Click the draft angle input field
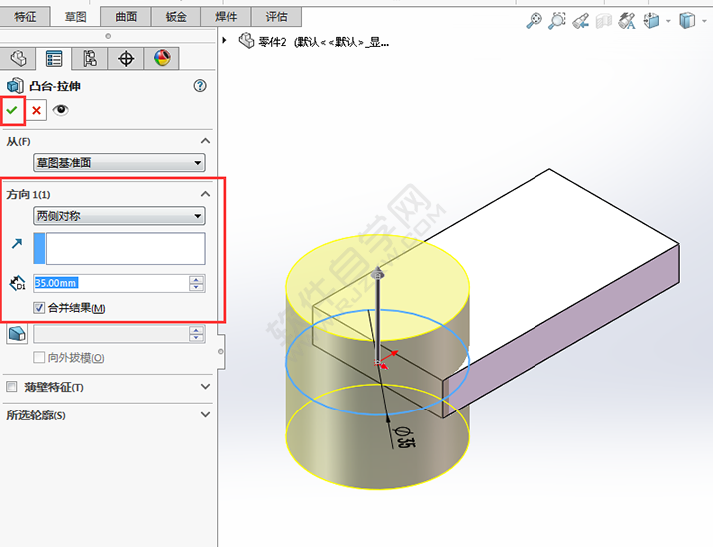713x547 pixels. tap(112, 334)
